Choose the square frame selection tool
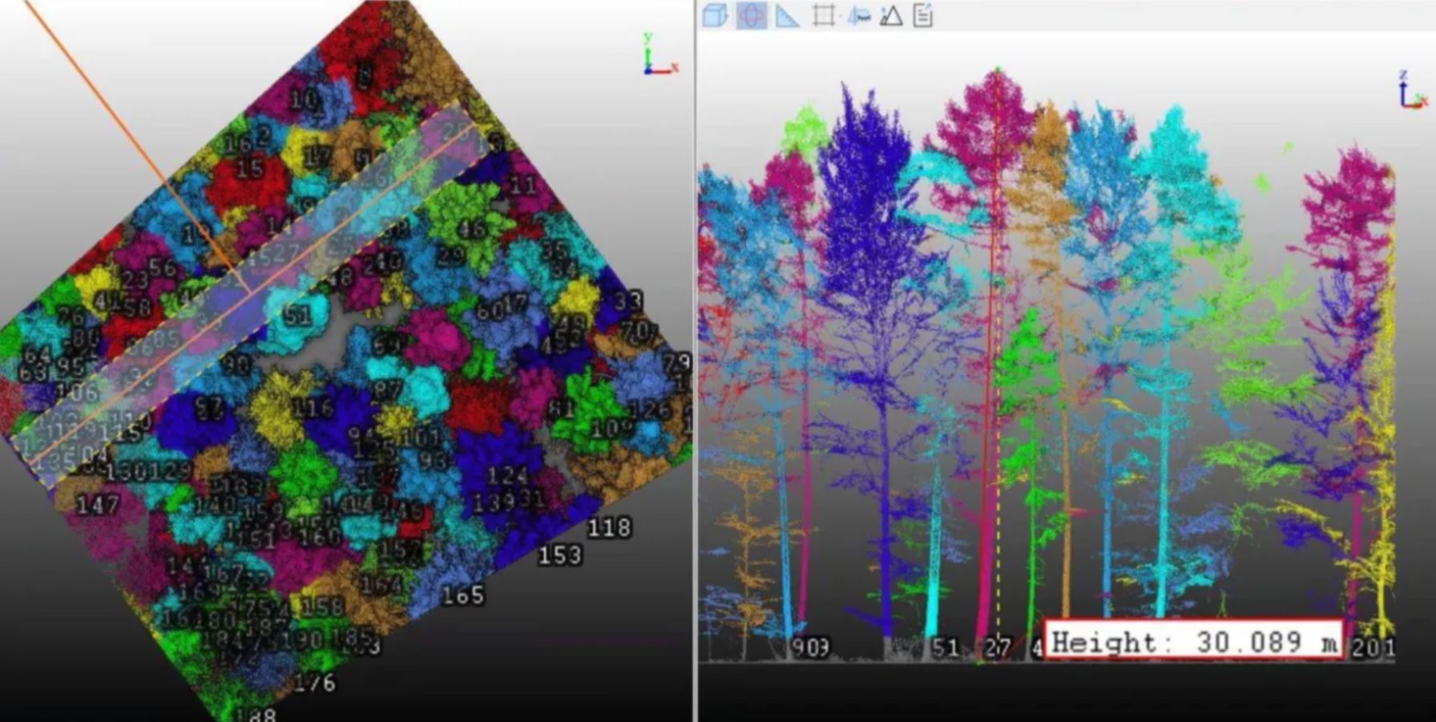This screenshot has height=722, width=1436. point(824,15)
